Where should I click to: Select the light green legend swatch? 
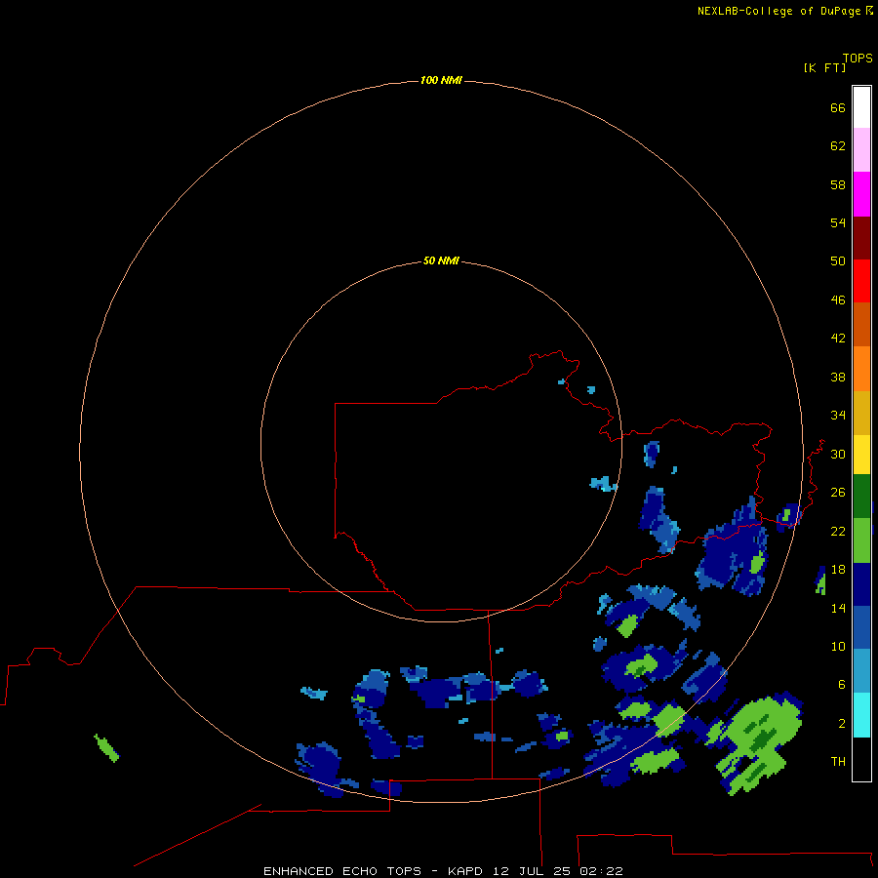861,540
